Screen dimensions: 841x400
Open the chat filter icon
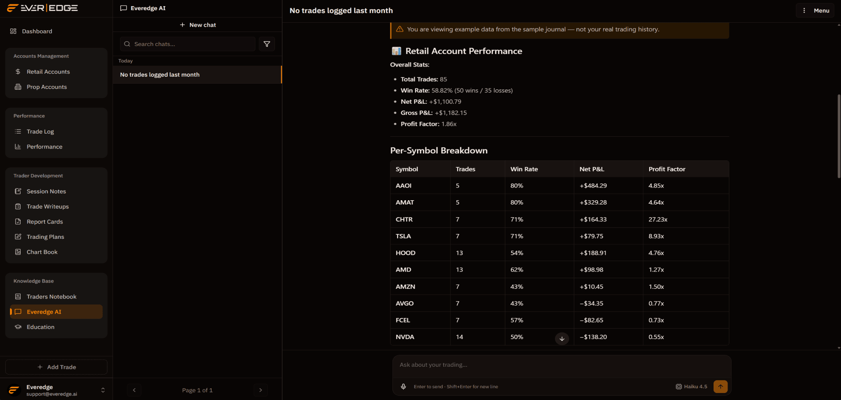click(x=267, y=44)
